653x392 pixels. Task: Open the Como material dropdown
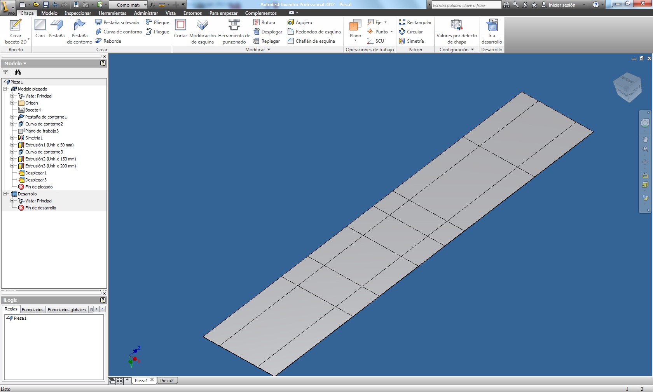tap(128, 5)
